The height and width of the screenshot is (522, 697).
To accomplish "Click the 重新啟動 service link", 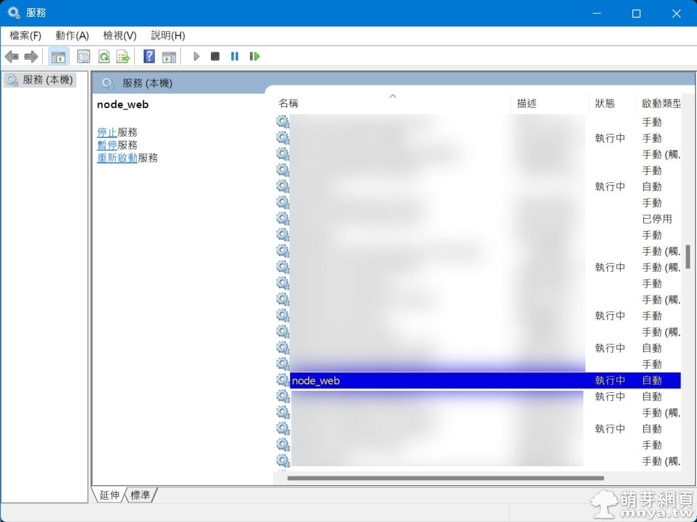I will tap(117, 158).
